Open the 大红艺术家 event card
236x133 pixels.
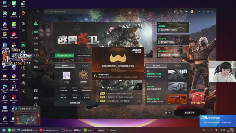pos(173,40)
